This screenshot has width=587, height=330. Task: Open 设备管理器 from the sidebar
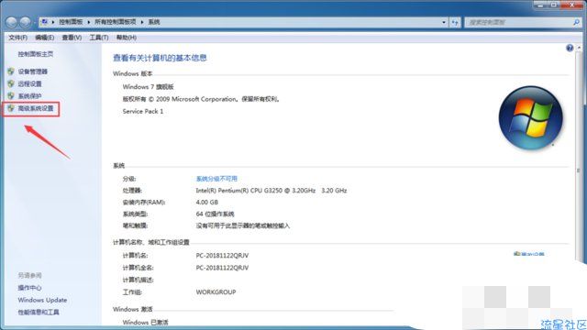33,71
